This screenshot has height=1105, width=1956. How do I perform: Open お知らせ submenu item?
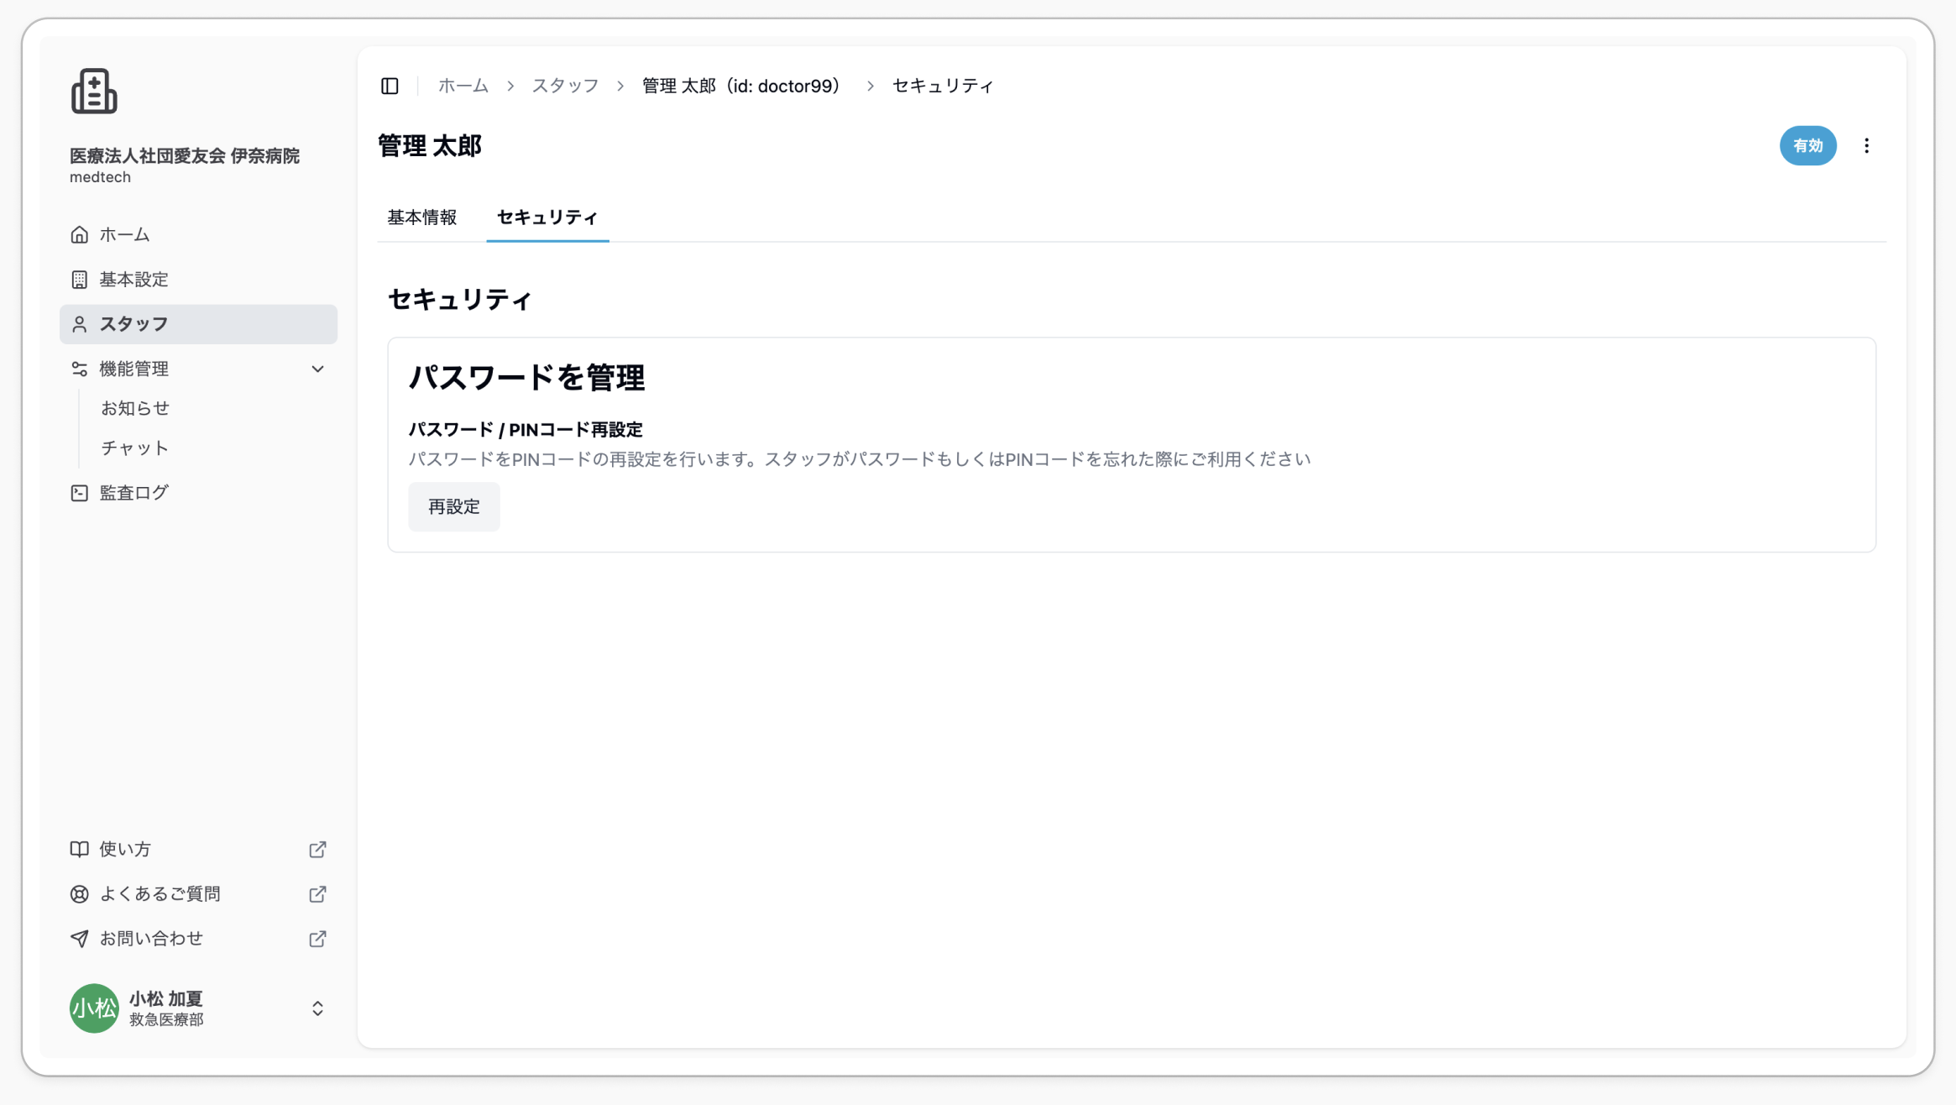click(x=135, y=408)
